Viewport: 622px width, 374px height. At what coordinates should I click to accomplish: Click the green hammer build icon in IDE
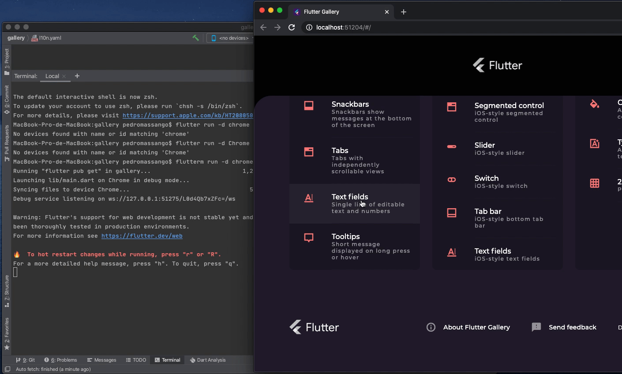pyautogui.click(x=196, y=38)
